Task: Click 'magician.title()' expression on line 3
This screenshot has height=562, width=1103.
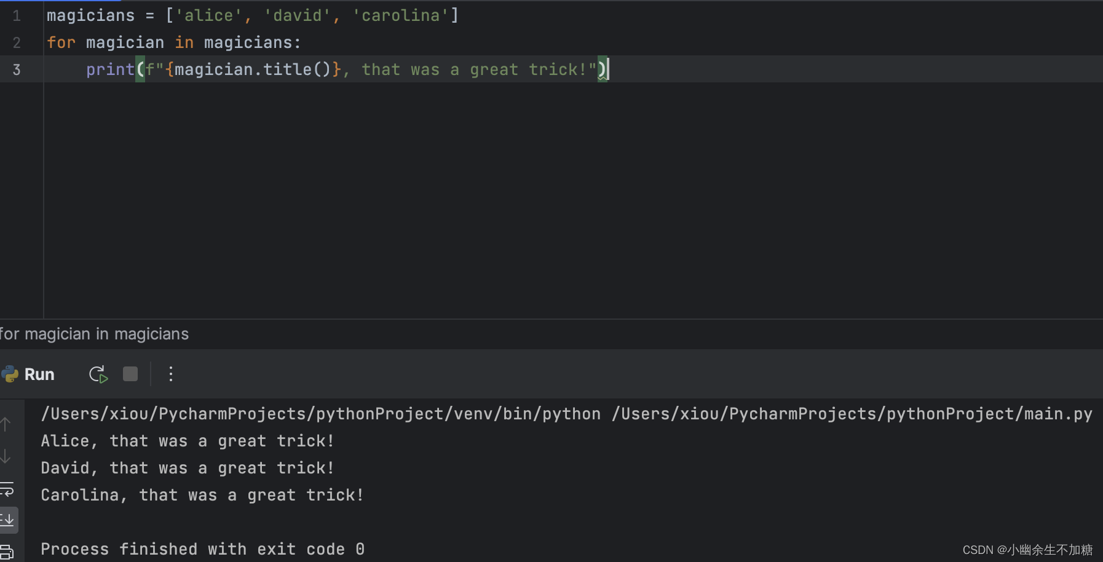Action: (253, 69)
